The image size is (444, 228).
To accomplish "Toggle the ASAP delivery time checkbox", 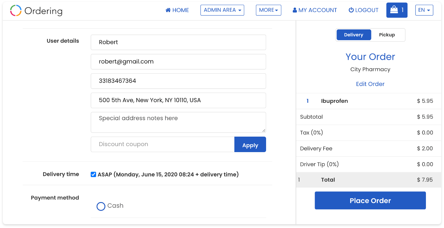I will pyautogui.click(x=93, y=174).
